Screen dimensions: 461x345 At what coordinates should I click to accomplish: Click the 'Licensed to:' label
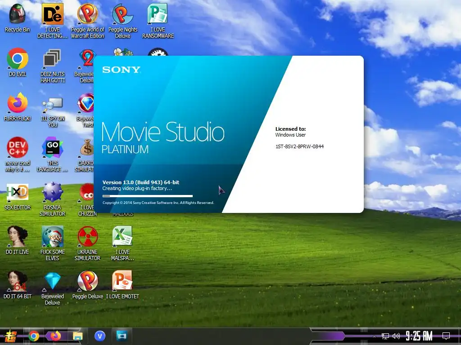(x=290, y=129)
